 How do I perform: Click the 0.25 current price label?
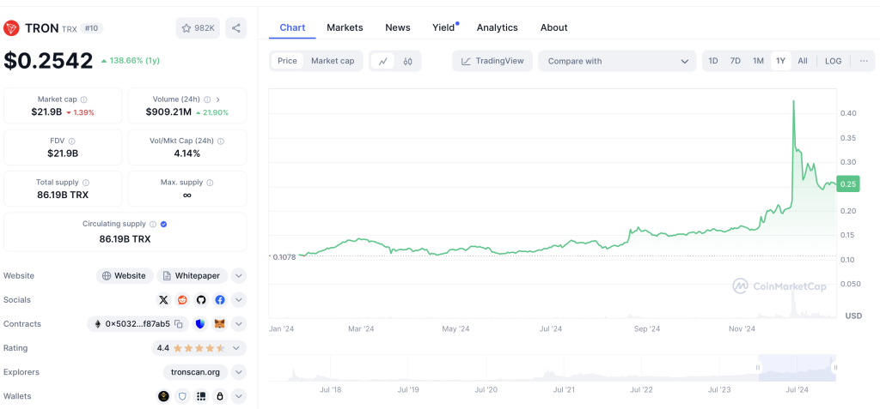[848, 184]
